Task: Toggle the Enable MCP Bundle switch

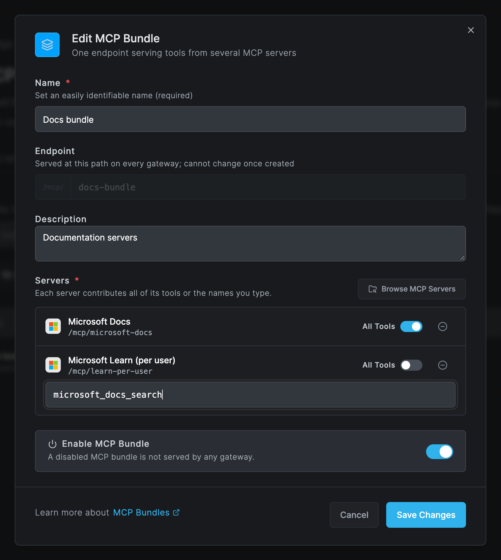Action: (439, 452)
